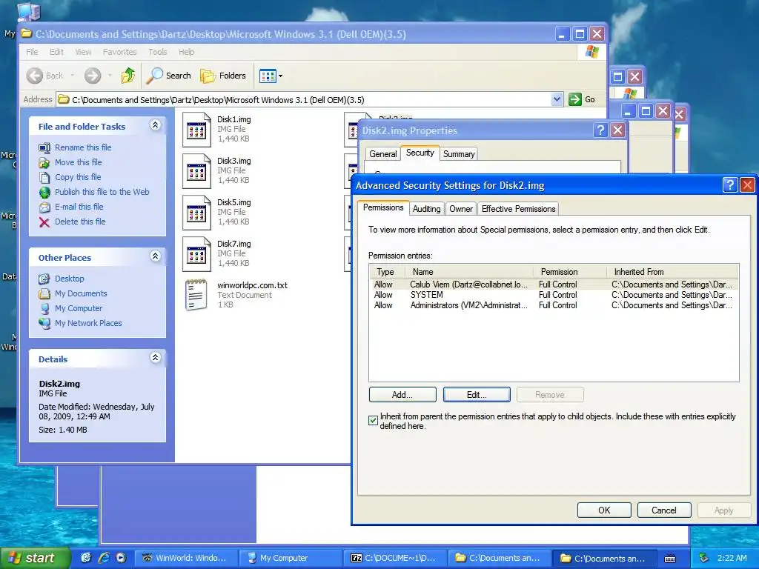Select the Disk7.img file icon

pos(196,255)
